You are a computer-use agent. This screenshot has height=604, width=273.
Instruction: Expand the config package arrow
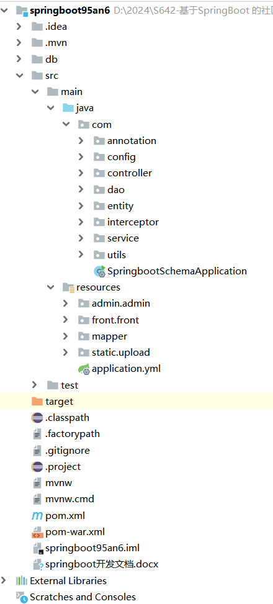pos(81,157)
